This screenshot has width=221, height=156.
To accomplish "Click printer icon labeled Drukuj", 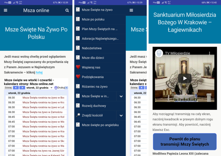I will (x=56, y=88).
